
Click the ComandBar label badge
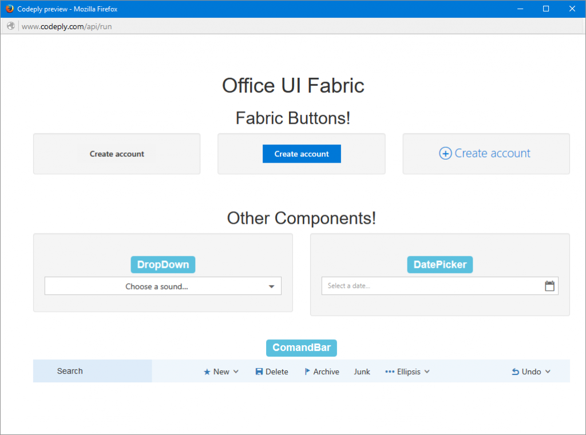[302, 348]
